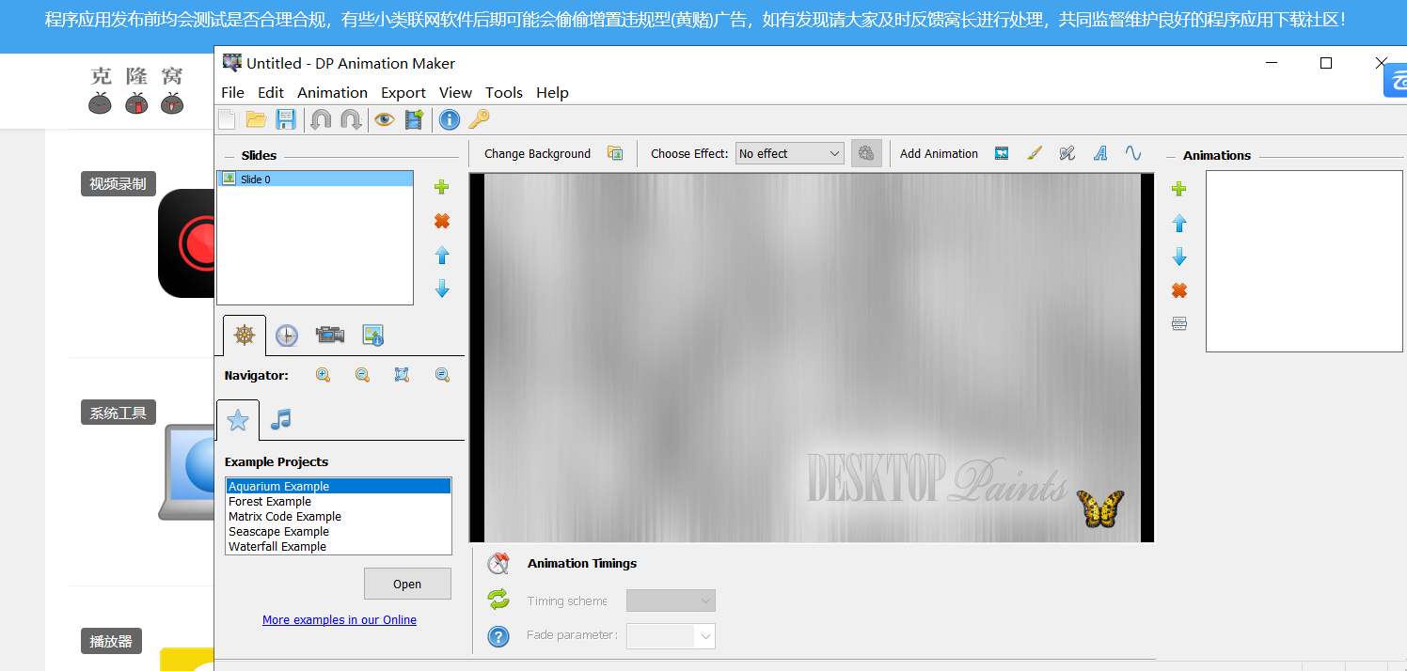Screen dimensions: 1407x671
Task: Preview the animation with the eye icon
Action: [x=384, y=119]
